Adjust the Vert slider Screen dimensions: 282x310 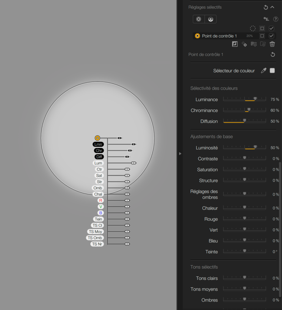point(245,229)
